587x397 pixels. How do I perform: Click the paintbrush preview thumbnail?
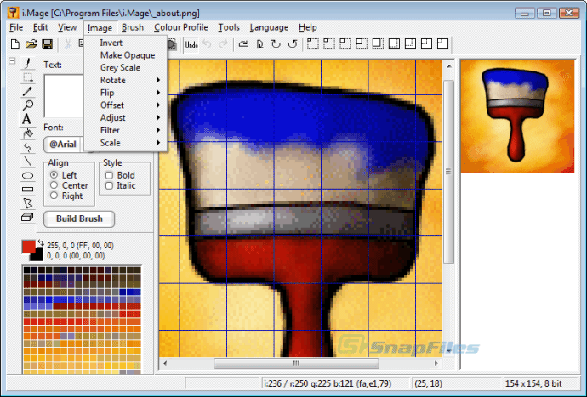[517, 116]
